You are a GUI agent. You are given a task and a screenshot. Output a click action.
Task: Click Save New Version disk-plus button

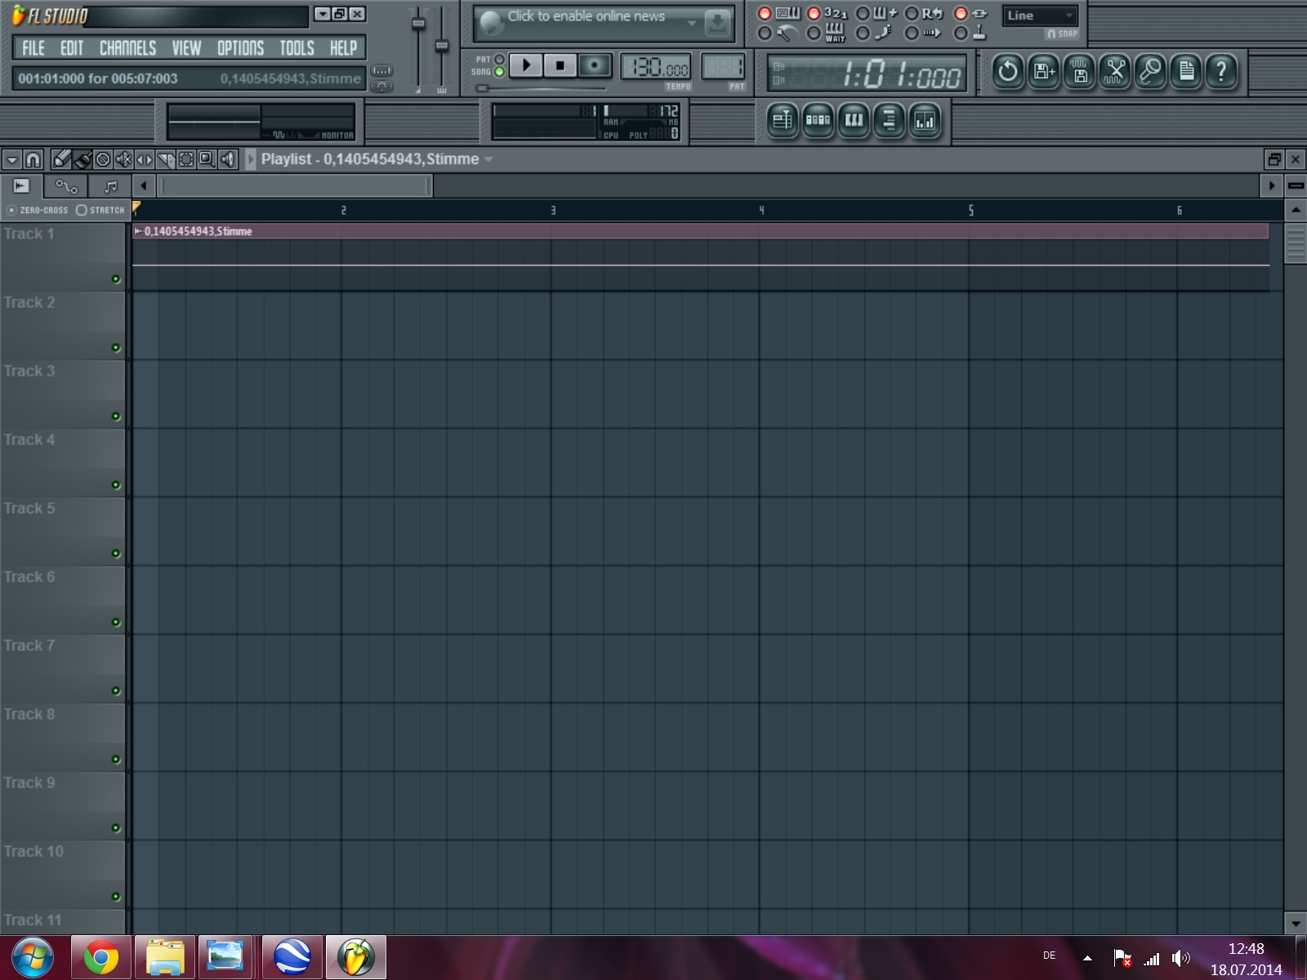pos(1044,72)
